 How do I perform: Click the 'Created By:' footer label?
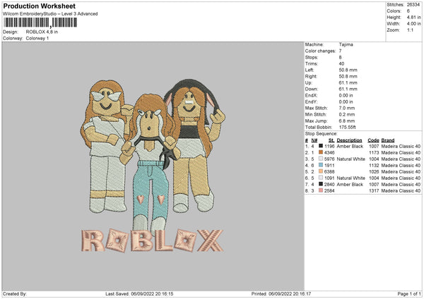15,294
